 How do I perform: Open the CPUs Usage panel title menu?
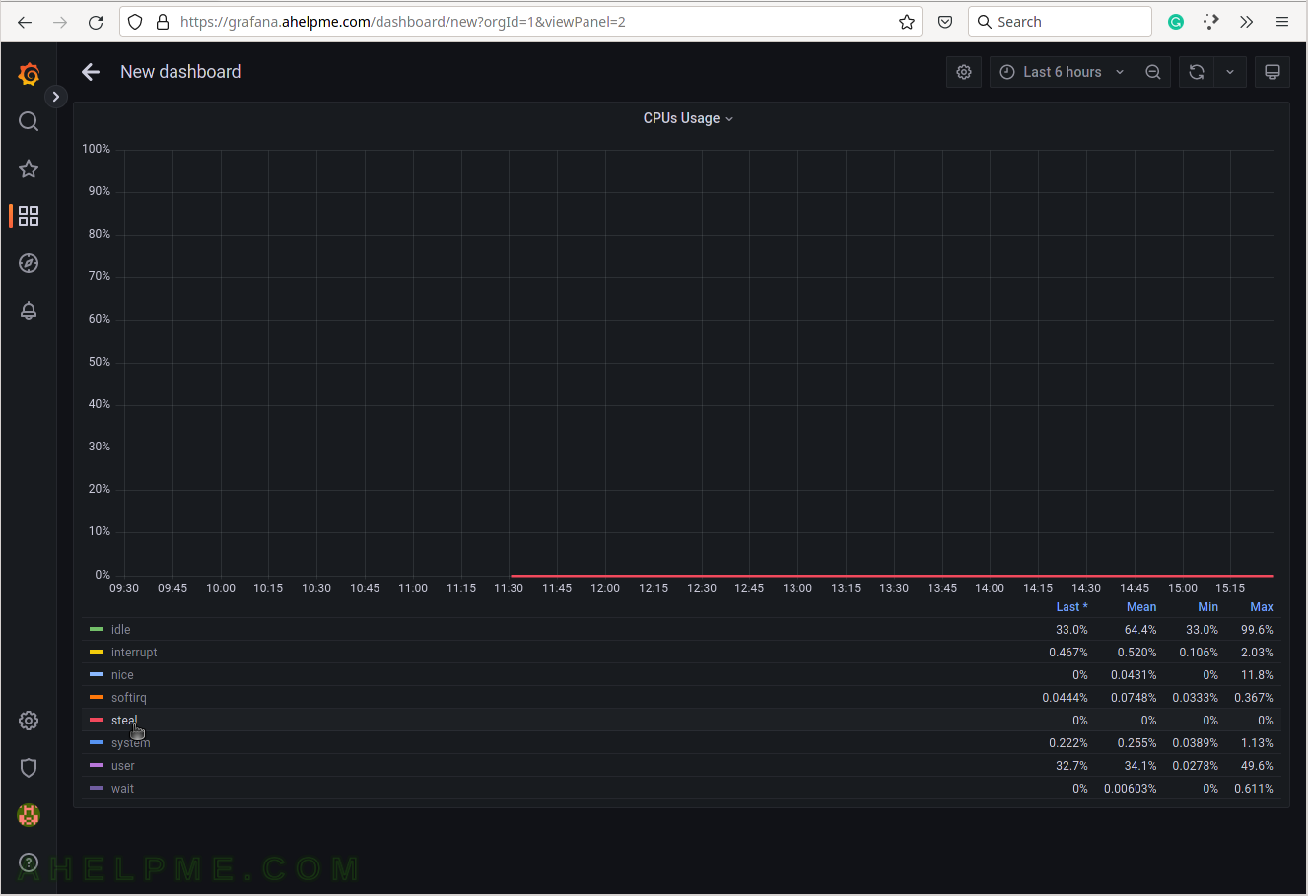point(688,118)
